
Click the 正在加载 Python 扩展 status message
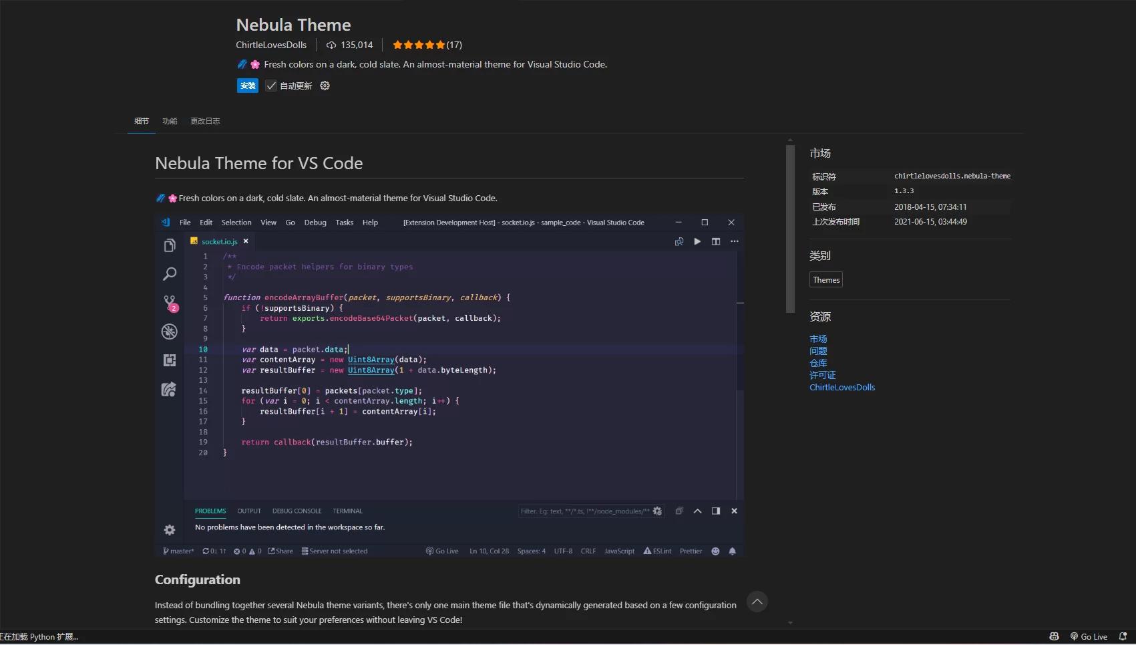click(39, 637)
